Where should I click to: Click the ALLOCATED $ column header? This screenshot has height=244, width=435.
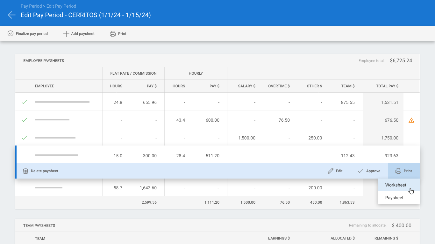(x=343, y=238)
